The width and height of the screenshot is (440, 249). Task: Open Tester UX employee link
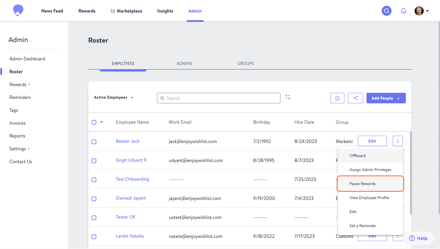pos(125,217)
